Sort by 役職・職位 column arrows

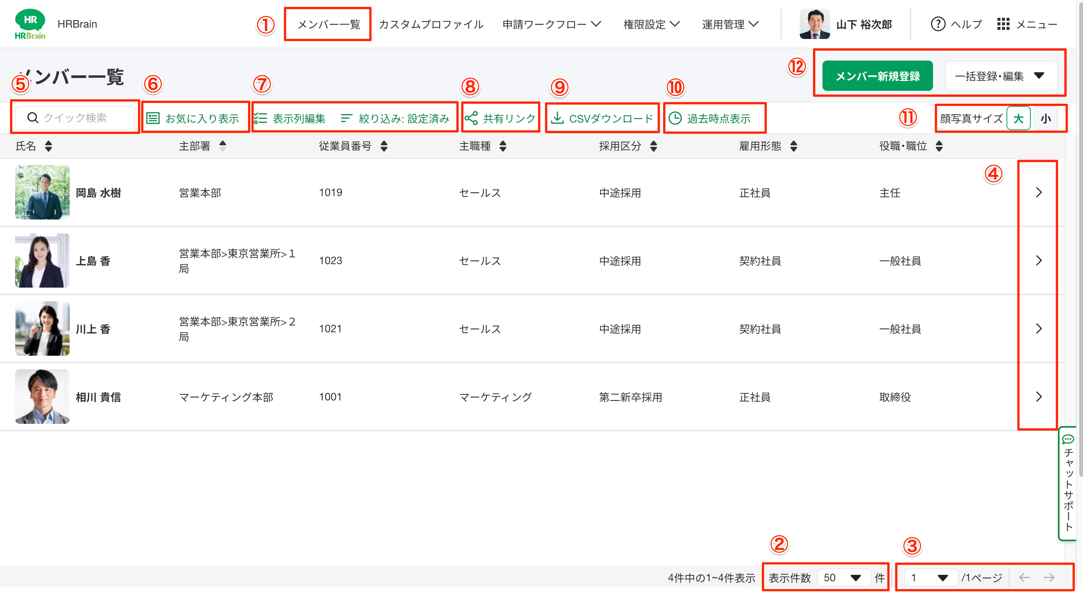pyautogui.click(x=939, y=146)
